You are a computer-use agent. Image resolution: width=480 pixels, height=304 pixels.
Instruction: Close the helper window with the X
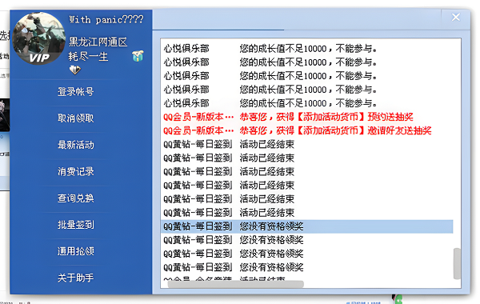[455, 18]
